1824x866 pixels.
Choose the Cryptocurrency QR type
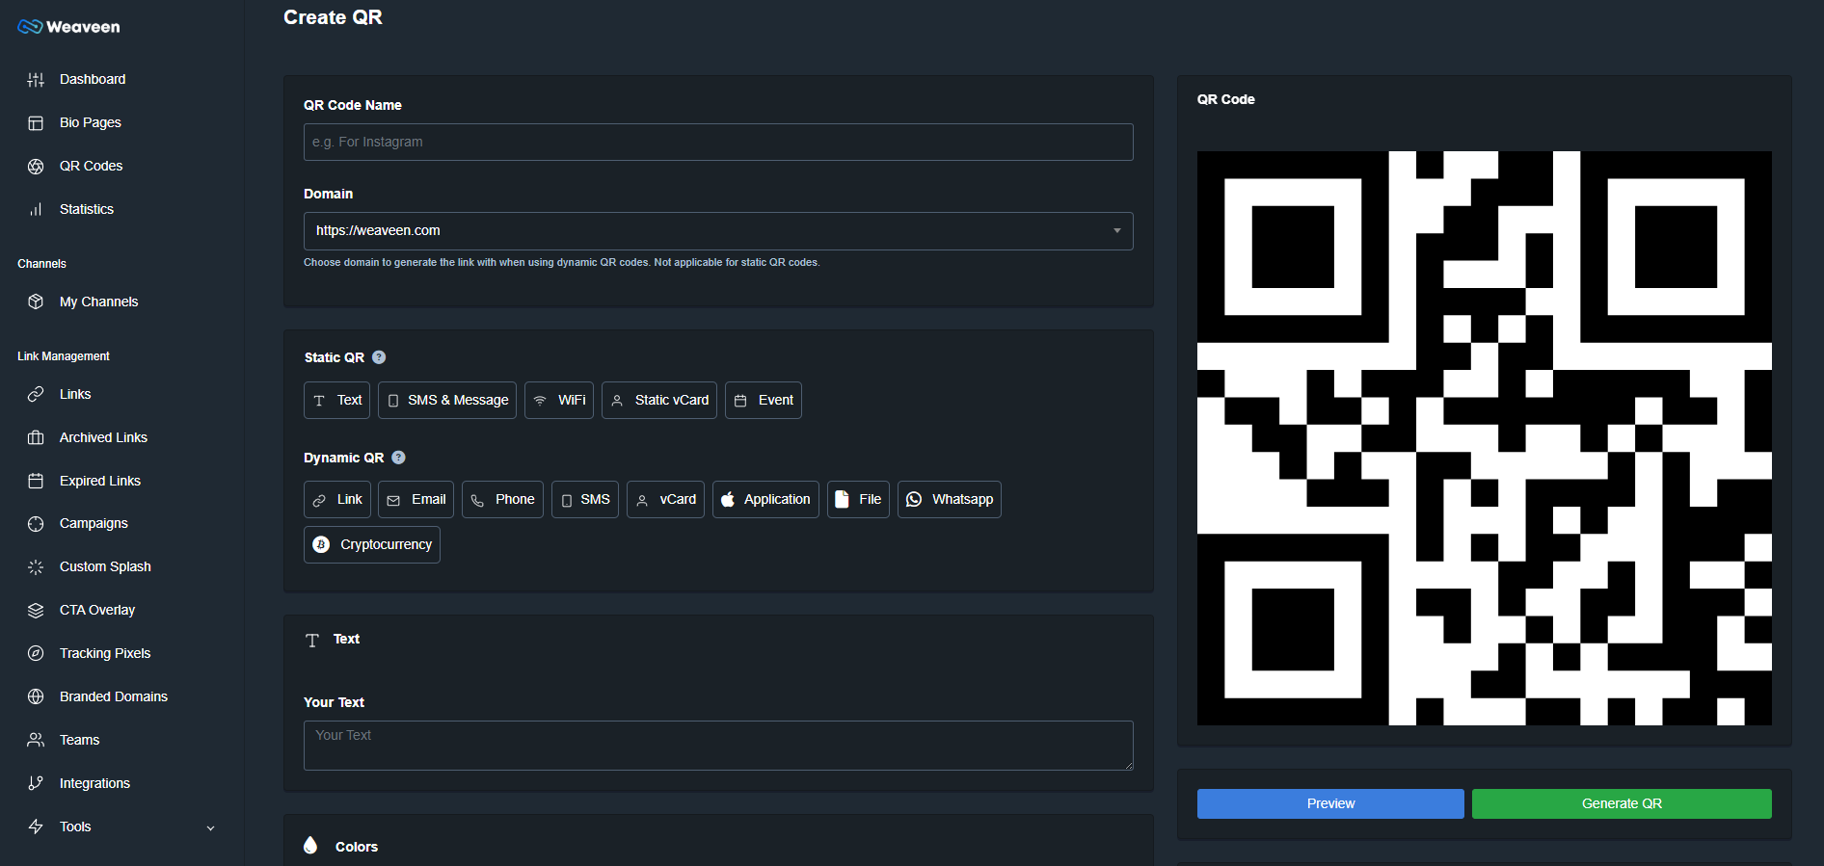(372, 545)
